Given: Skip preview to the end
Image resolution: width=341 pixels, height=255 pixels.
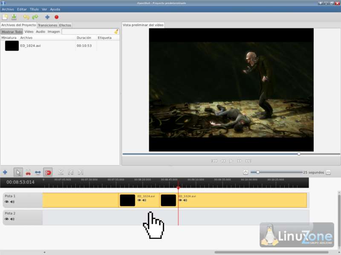Looking at the screenshot, I should coord(248,161).
